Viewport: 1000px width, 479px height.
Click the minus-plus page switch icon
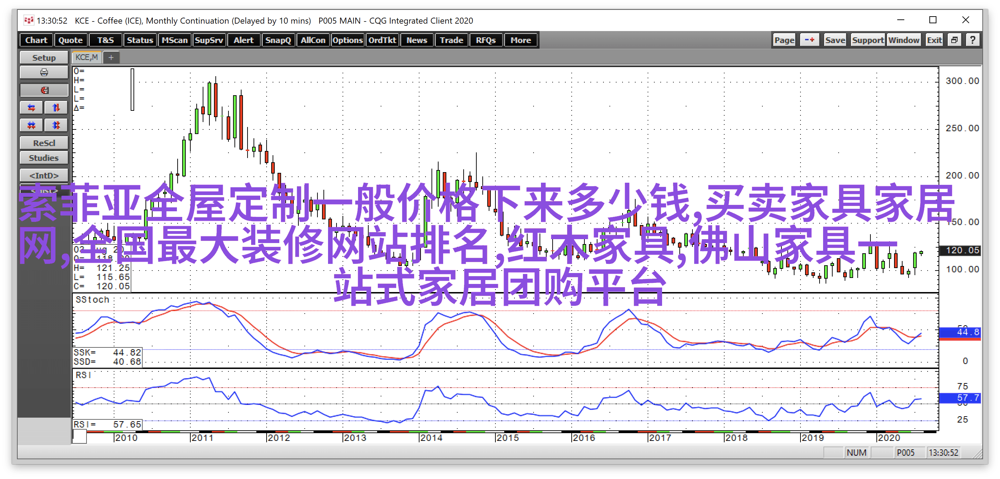point(809,40)
